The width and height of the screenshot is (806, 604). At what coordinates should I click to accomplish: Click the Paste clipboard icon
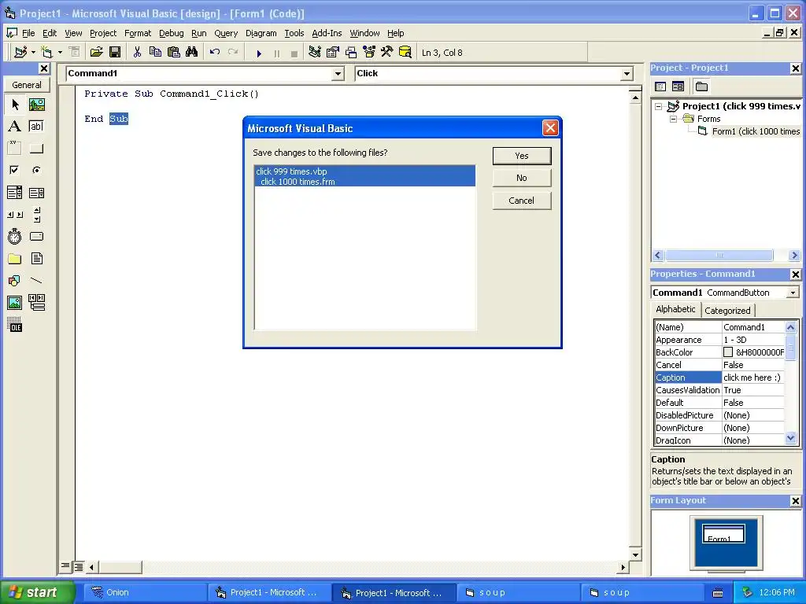click(x=174, y=53)
